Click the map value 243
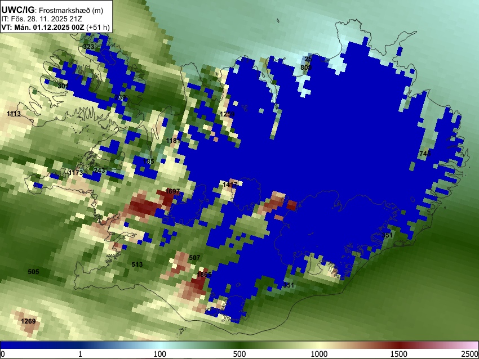The image size is (479, 359). pyautogui.click(x=99, y=170)
